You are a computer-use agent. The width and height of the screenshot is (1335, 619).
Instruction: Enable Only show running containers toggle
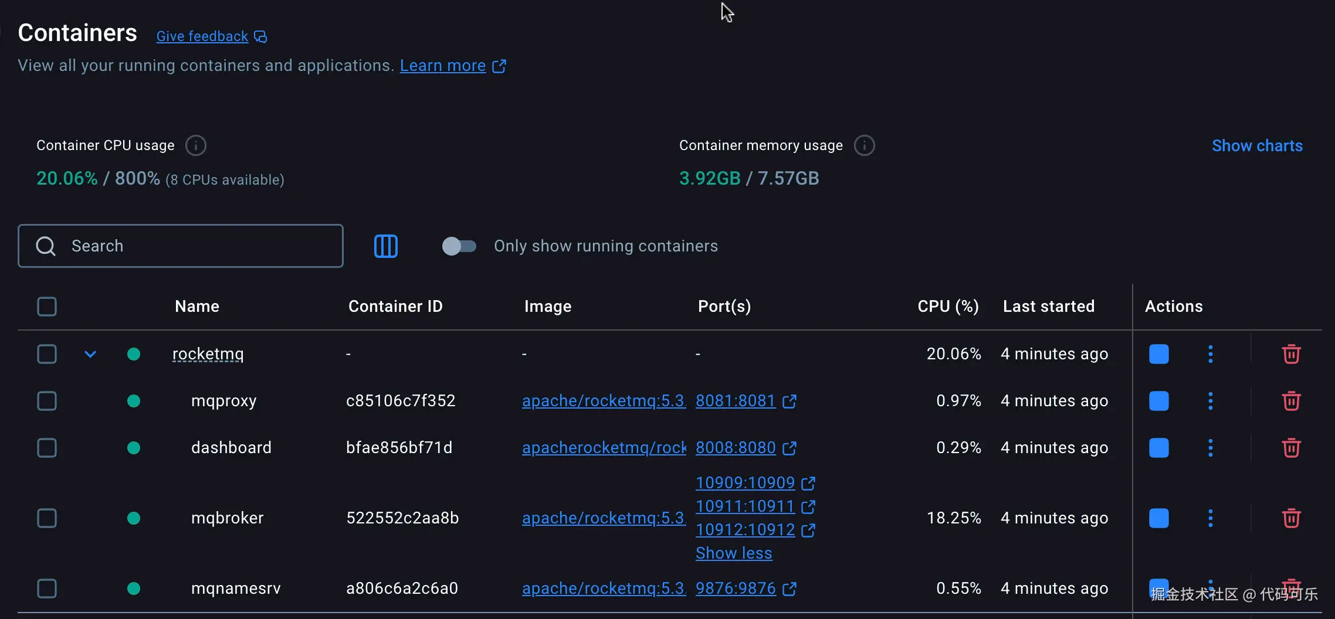[x=459, y=246]
